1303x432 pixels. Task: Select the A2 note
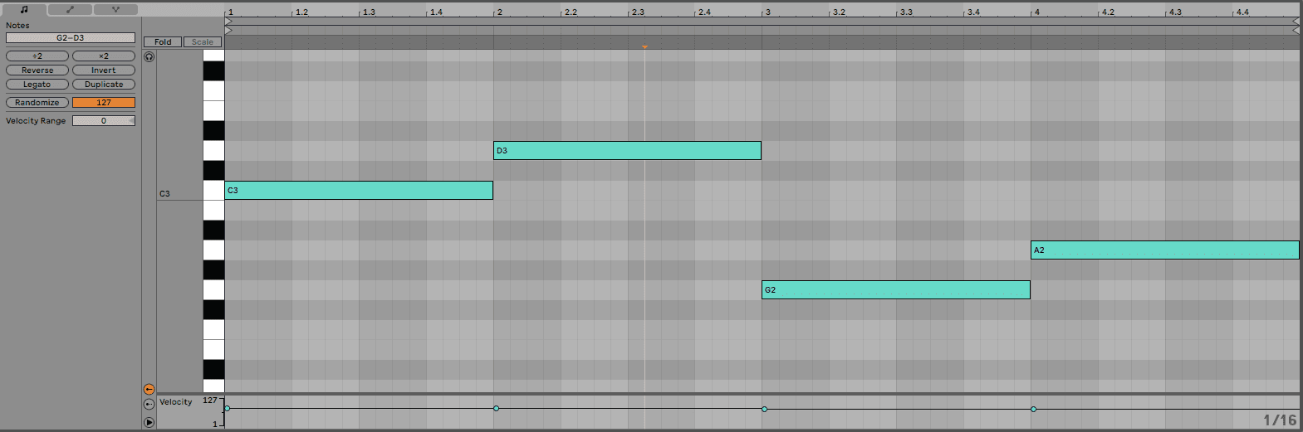tap(1165, 250)
